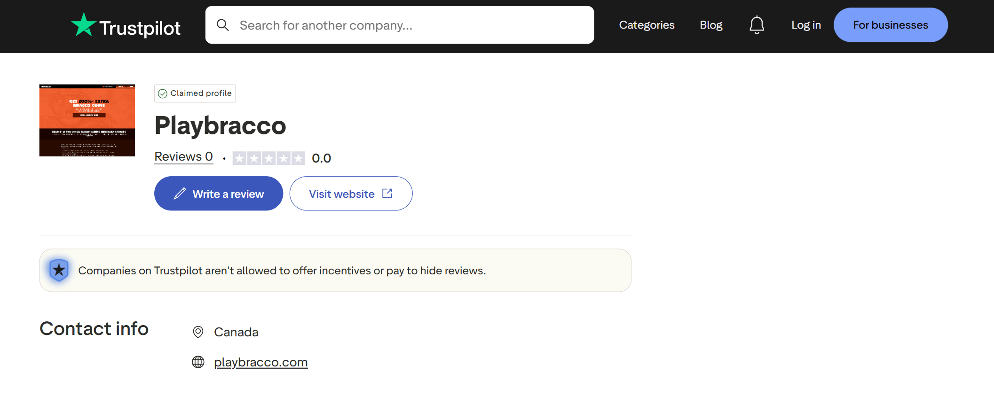Click the Canada location text
The image size is (994, 396).
pyautogui.click(x=236, y=332)
